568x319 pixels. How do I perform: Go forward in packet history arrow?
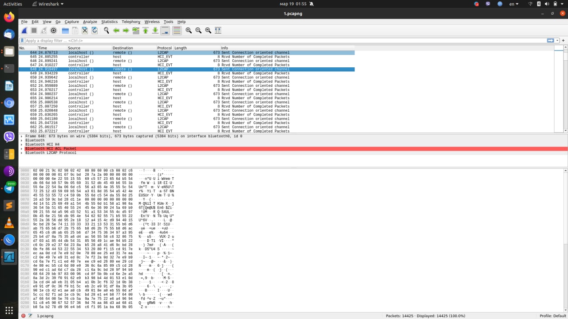(126, 31)
